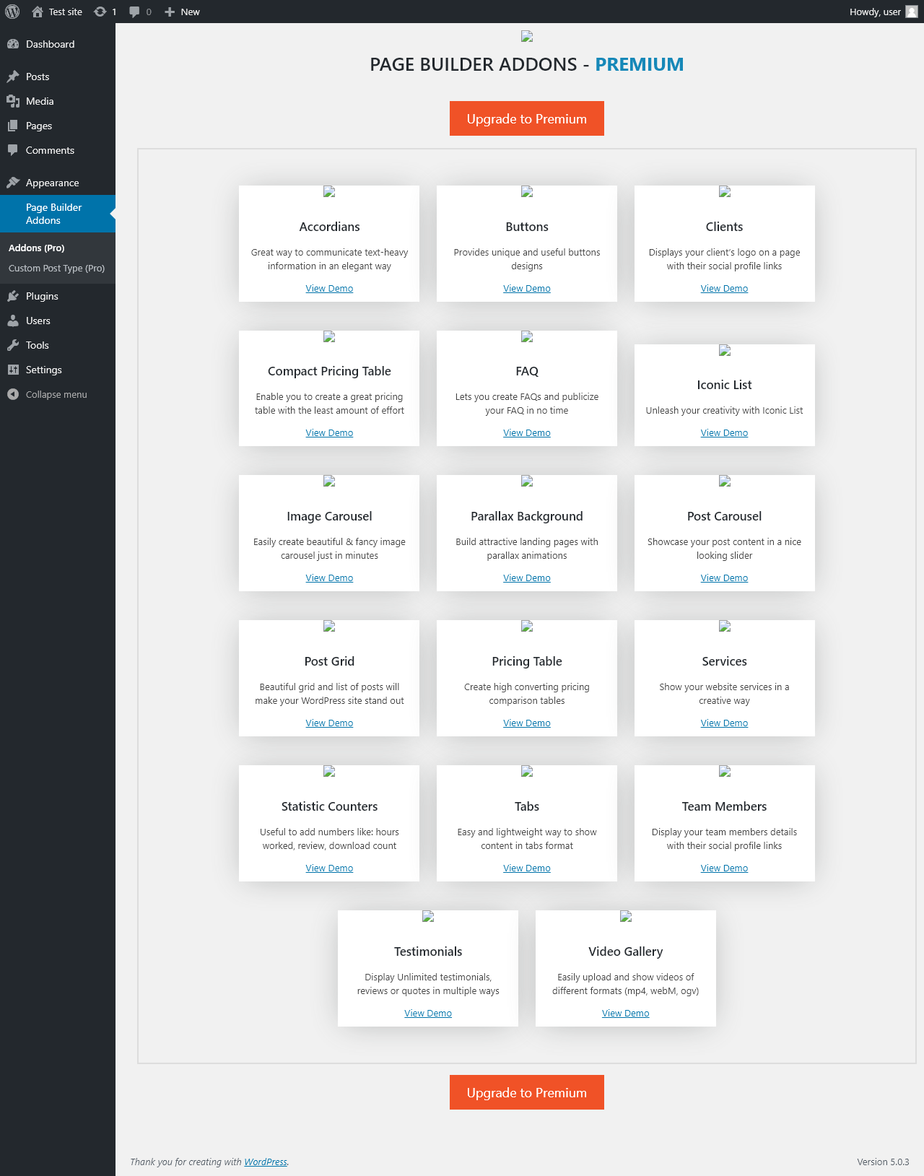Click the Posts pushpin icon

pyautogui.click(x=13, y=77)
